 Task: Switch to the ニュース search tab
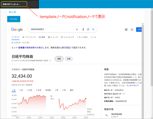[53, 37]
